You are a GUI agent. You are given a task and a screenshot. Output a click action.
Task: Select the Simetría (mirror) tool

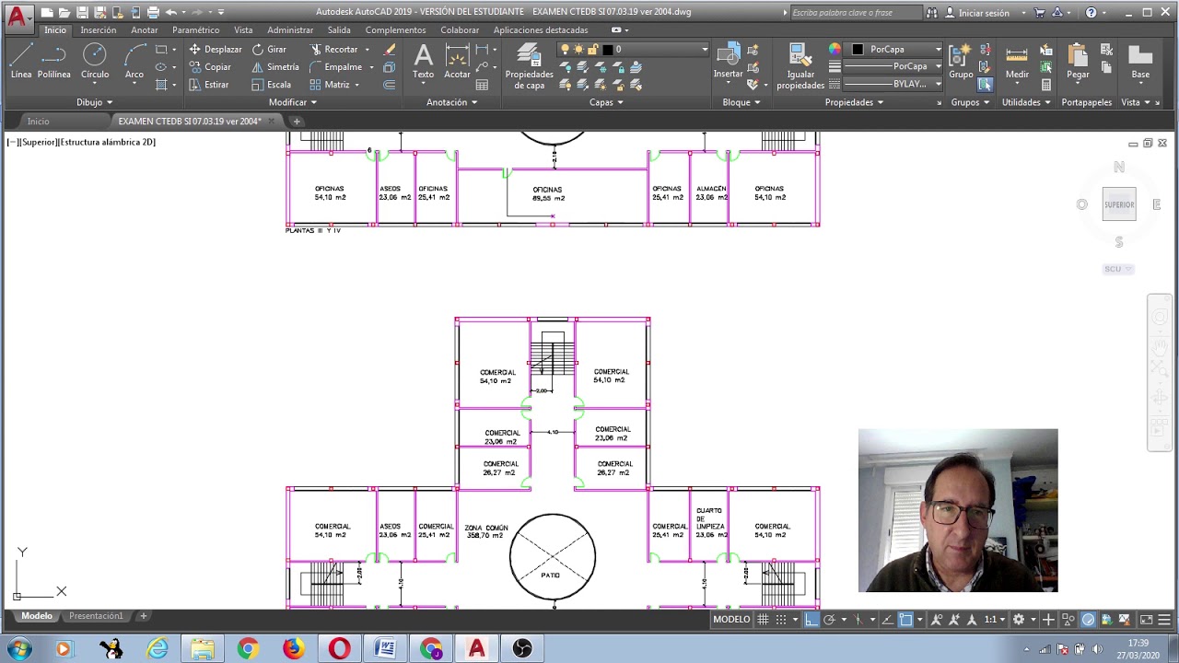click(x=275, y=66)
